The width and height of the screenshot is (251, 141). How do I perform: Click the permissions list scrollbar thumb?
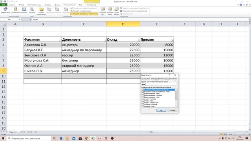pyautogui.click(x=176, y=96)
